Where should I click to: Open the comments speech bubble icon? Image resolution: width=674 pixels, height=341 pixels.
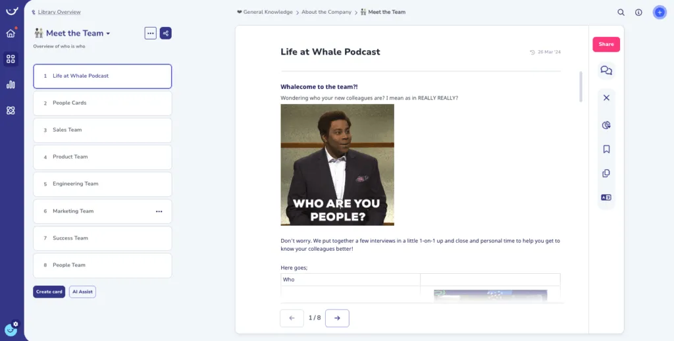click(606, 70)
